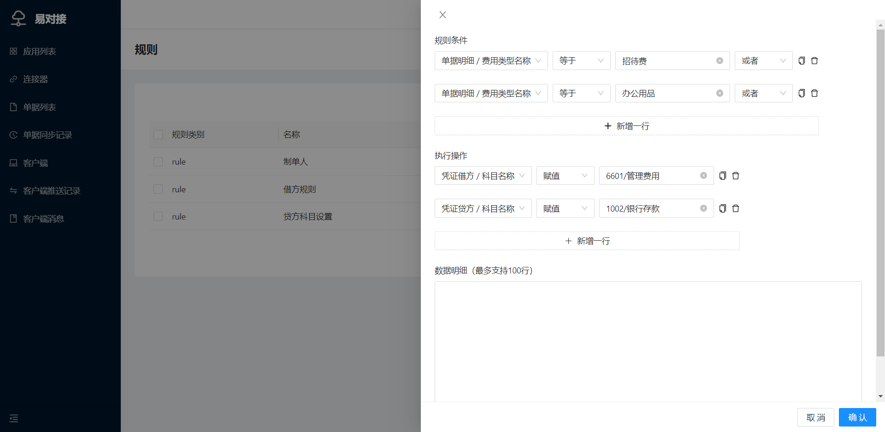Viewport: 885px width, 432px height.
Task: Delete the 6601/管理费用 action row
Action: [x=736, y=176]
